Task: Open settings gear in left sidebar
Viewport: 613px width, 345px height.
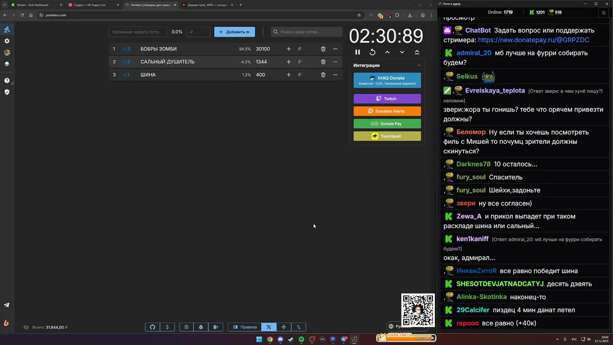Action: pos(7,41)
